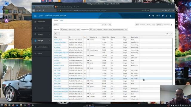Open the Thunder_Disk2 disk link
191x107 pixels.
click(58, 96)
